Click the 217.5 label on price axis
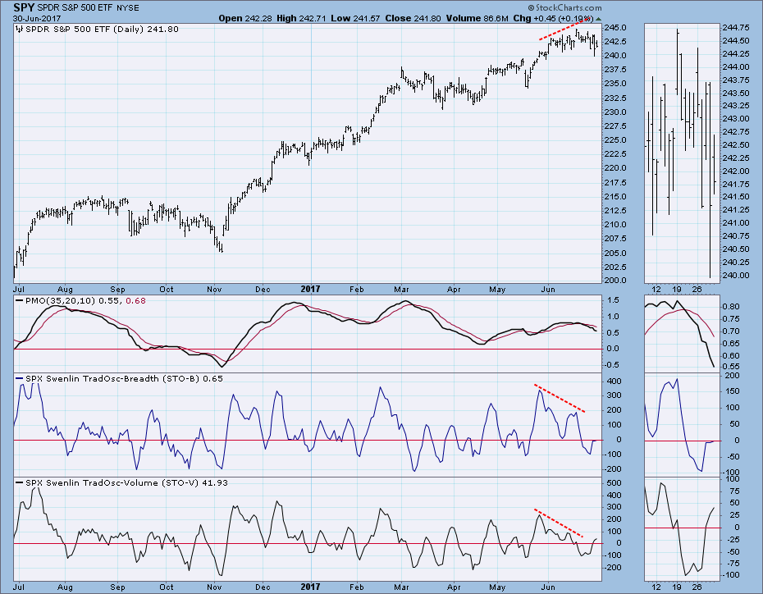Image resolution: width=763 pixels, height=594 pixels. click(x=615, y=183)
